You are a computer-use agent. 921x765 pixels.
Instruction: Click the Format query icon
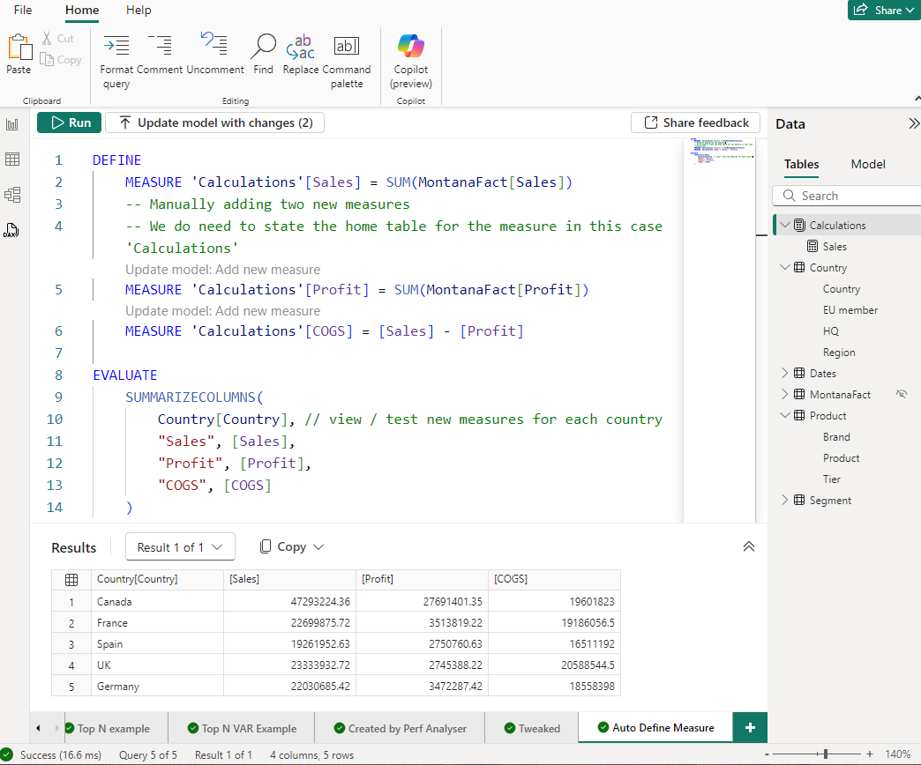116,46
